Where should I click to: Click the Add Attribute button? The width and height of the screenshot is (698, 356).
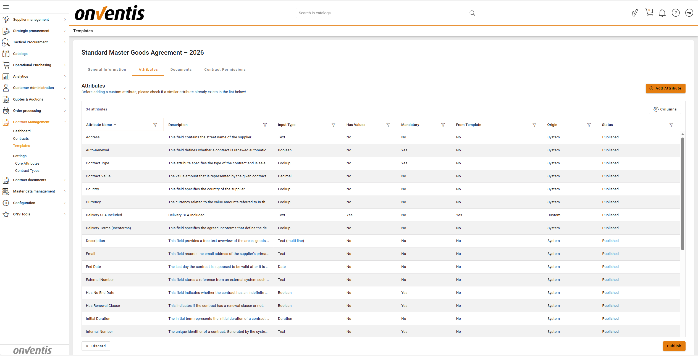pos(665,88)
